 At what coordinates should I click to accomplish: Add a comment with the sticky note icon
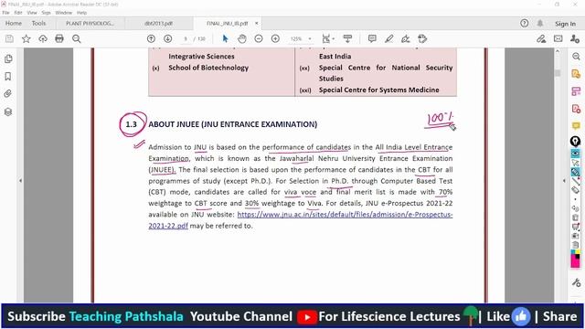(x=372, y=38)
